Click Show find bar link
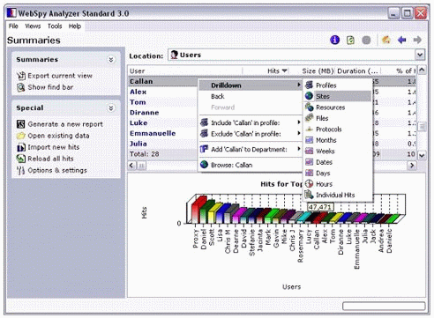 (x=50, y=87)
